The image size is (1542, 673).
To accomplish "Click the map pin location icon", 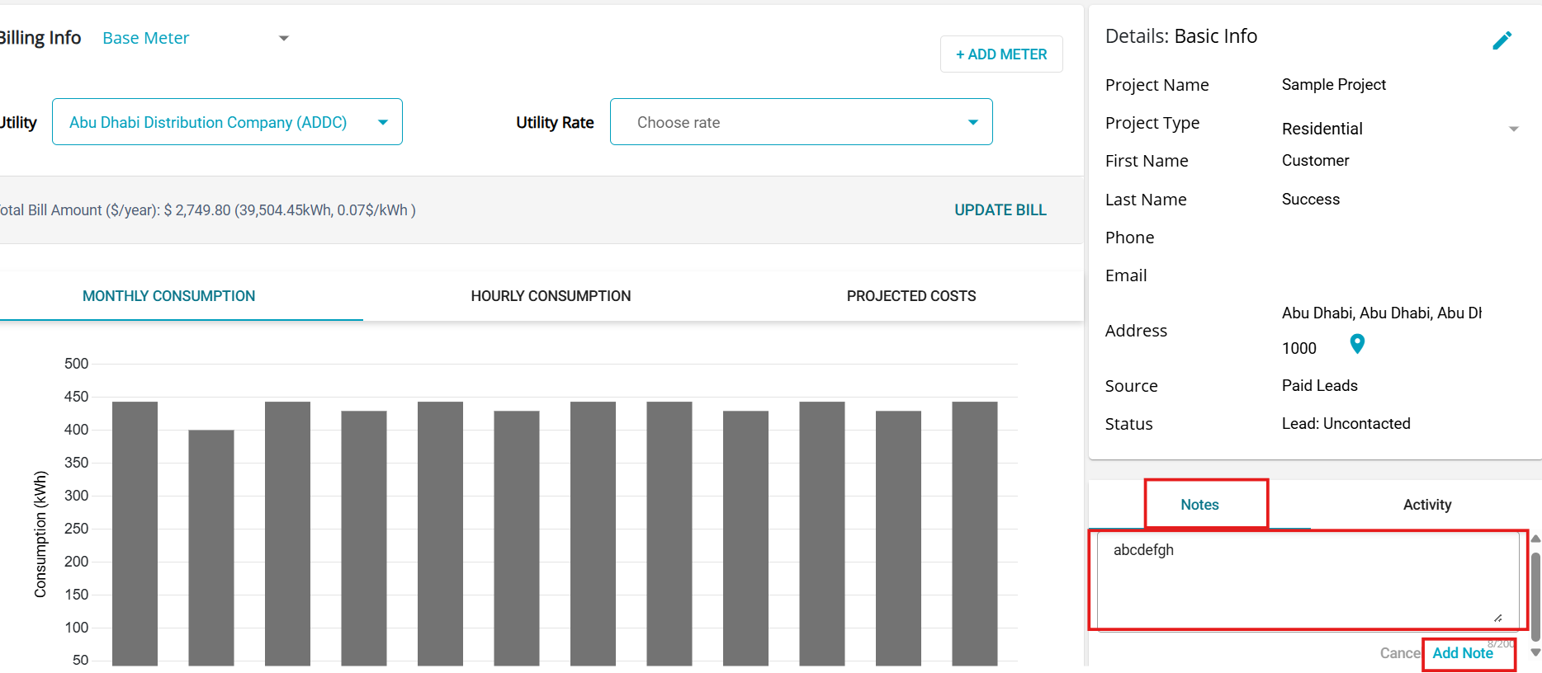I will tap(1356, 344).
